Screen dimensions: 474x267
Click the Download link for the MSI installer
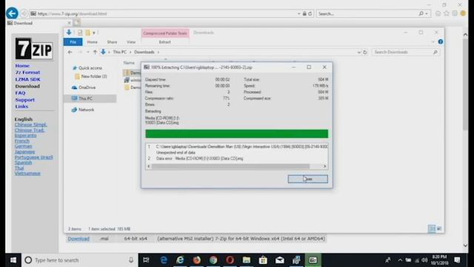[79, 239]
